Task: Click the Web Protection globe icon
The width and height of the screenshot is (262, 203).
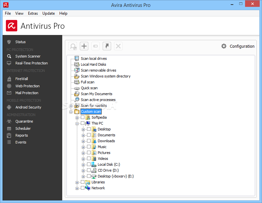Action: (9, 86)
